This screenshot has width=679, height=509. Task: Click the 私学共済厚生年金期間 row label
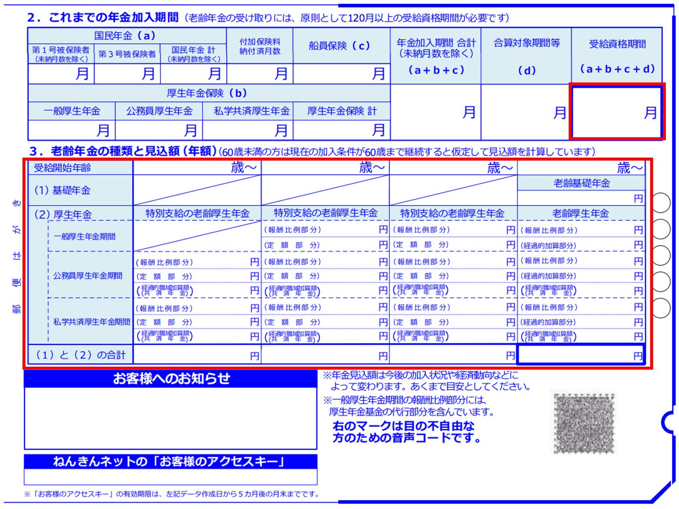pos(91,322)
